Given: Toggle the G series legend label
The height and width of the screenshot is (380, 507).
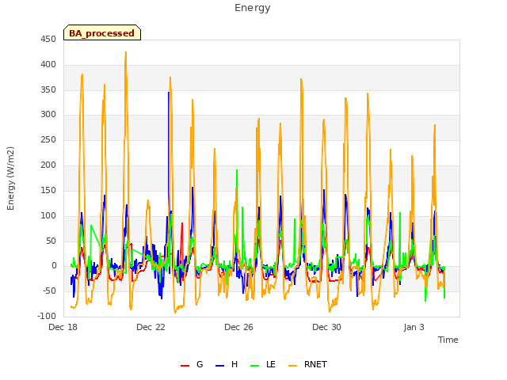Looking at the screenshot, I should point(200,364).
